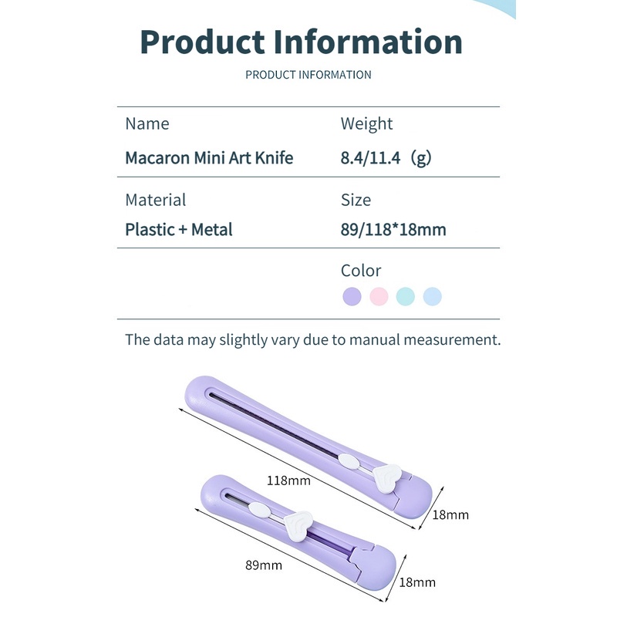Click the Plastic + Metal material value
Viewport: 617px width, 617px height.
pyautogui.click(x=179, y=229)
